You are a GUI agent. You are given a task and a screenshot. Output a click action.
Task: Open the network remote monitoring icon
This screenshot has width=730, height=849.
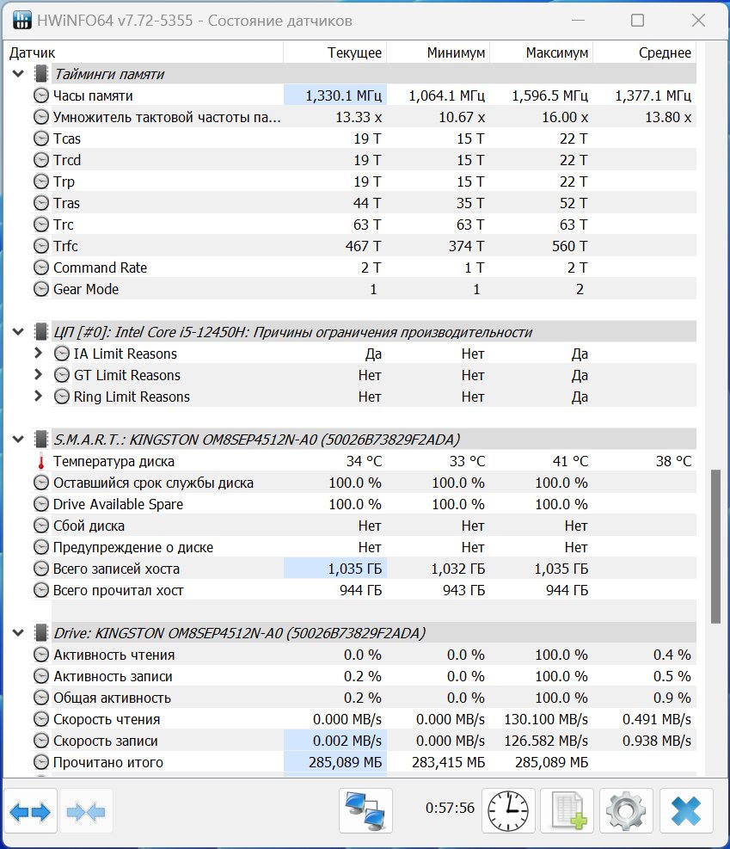(x=365, y=810)
